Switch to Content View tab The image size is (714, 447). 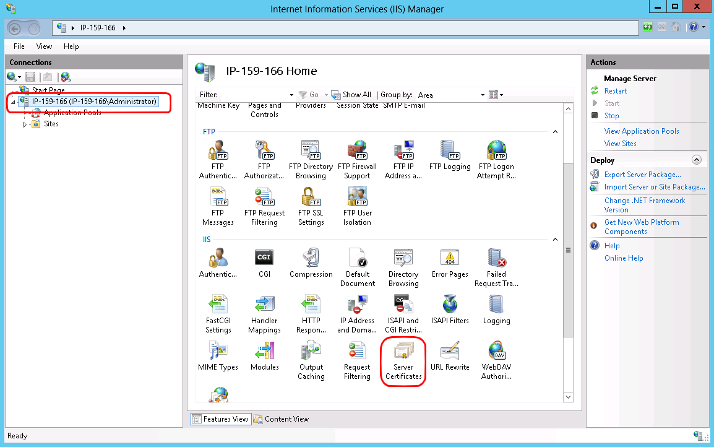(x=282, y=419)
